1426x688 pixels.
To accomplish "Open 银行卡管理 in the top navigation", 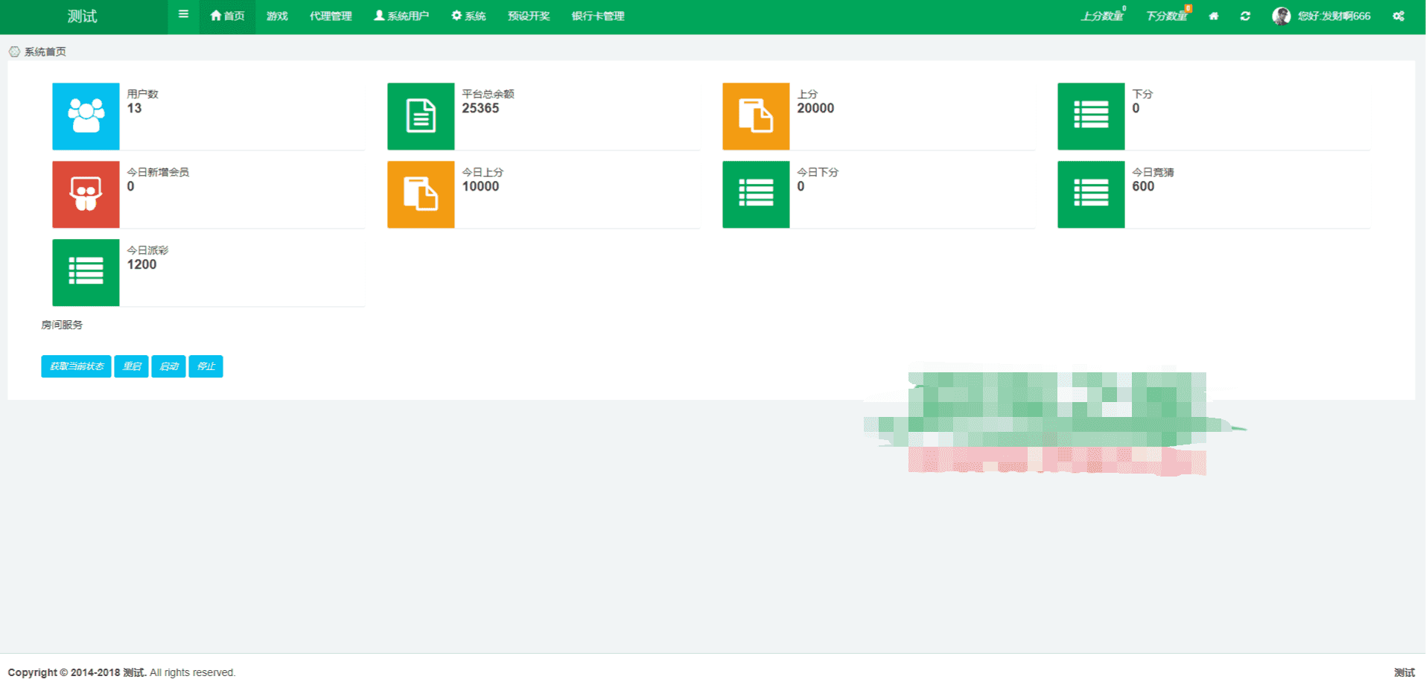I will pyautogui.click(x=598, y=16).
